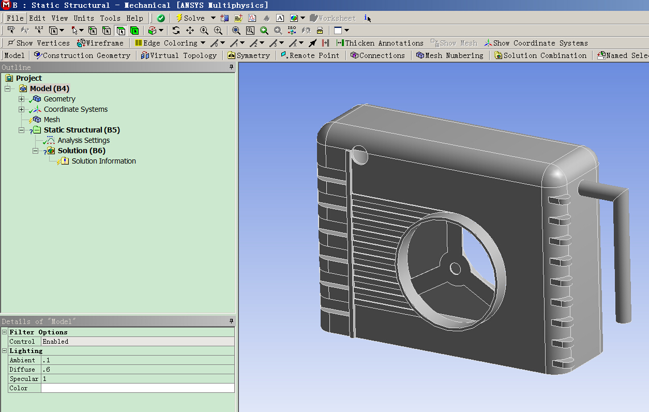Image resolution: width=649 pixels, height=412 pixels.
Task: Collapse the Static Structural (B5) branch
Action: coord(21,130)
